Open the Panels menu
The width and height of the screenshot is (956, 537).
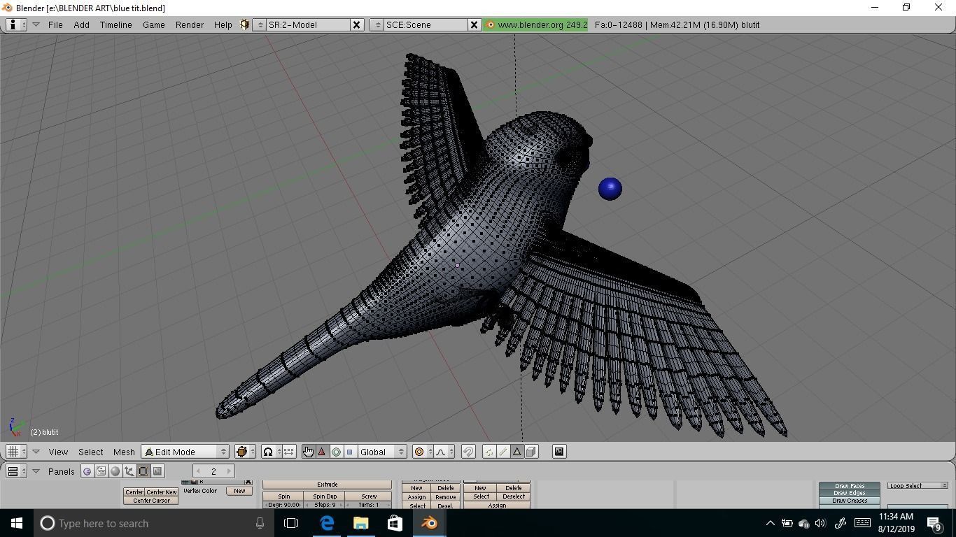pyautogui.click(x=61, y=471)
